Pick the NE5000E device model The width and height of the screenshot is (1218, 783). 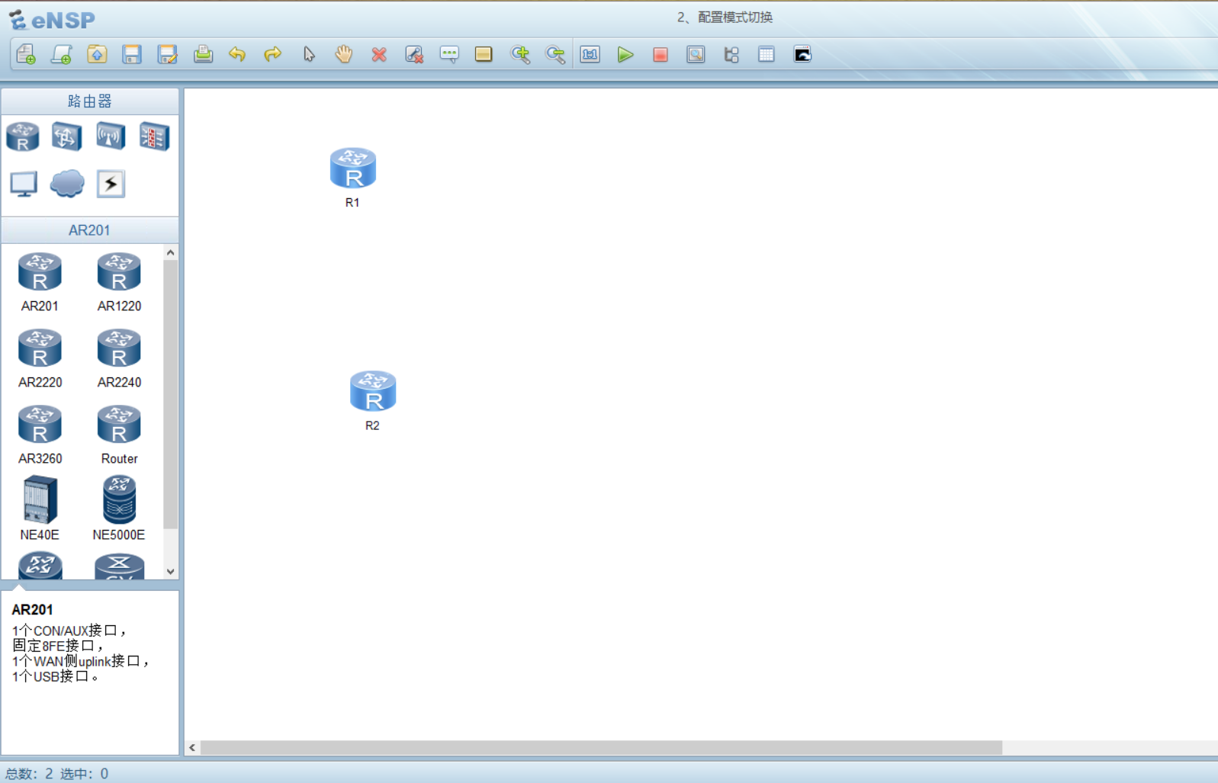[x=119, y=508]
